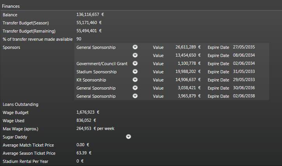This screenshot has width=282, height=166.
Task: Open sponsor type dropdown in 13,454,650 row
Action: (x=135, y=55)
